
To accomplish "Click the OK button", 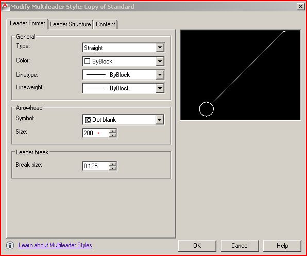I will (197, 246).
